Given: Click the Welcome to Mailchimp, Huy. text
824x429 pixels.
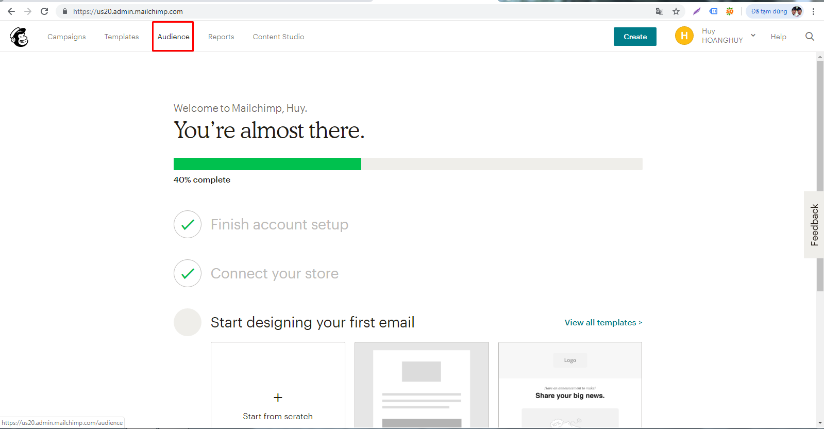Looking at the screenshot, I should [x=240, y=108].
